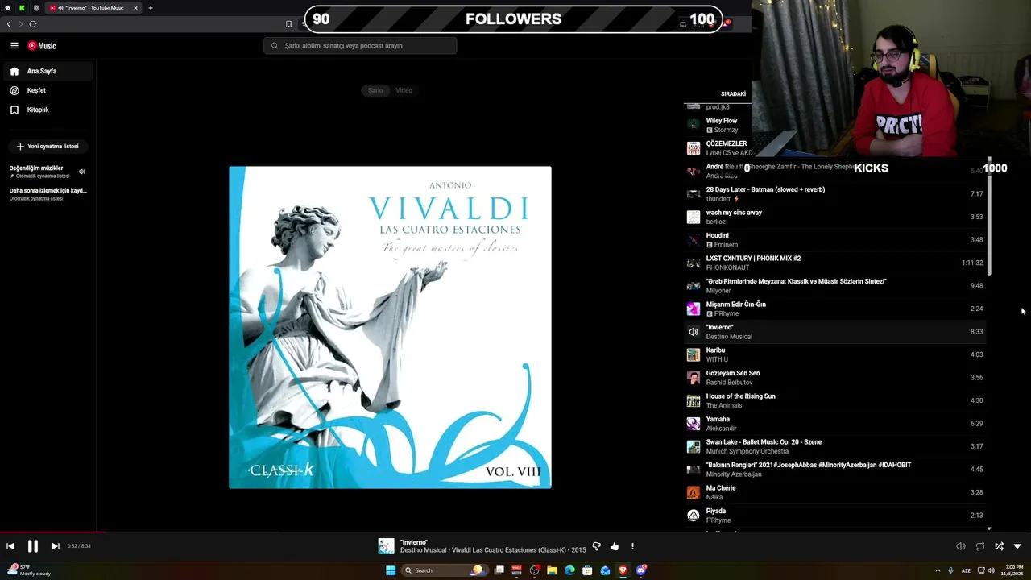Open the Beğendiğim müzikler playlist
This screenshot has width=1031, height=580.
pos(47,172)
